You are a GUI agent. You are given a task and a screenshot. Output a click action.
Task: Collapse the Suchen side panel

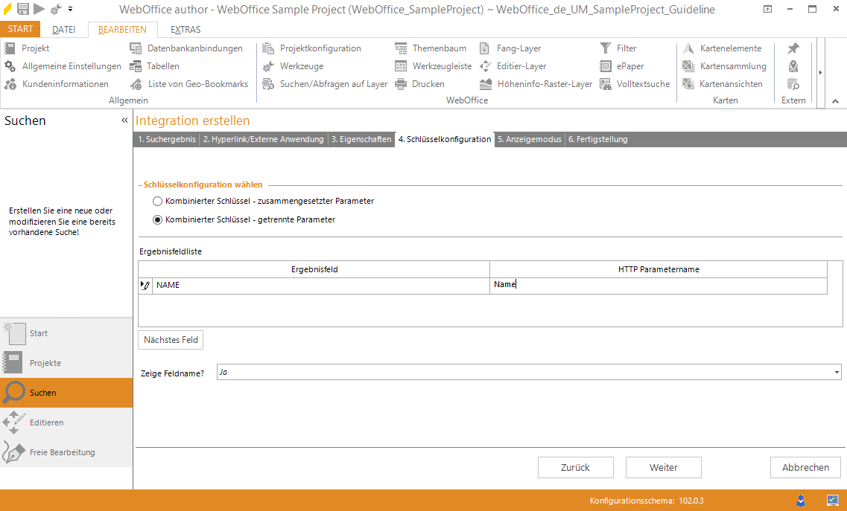pos(124,120)
